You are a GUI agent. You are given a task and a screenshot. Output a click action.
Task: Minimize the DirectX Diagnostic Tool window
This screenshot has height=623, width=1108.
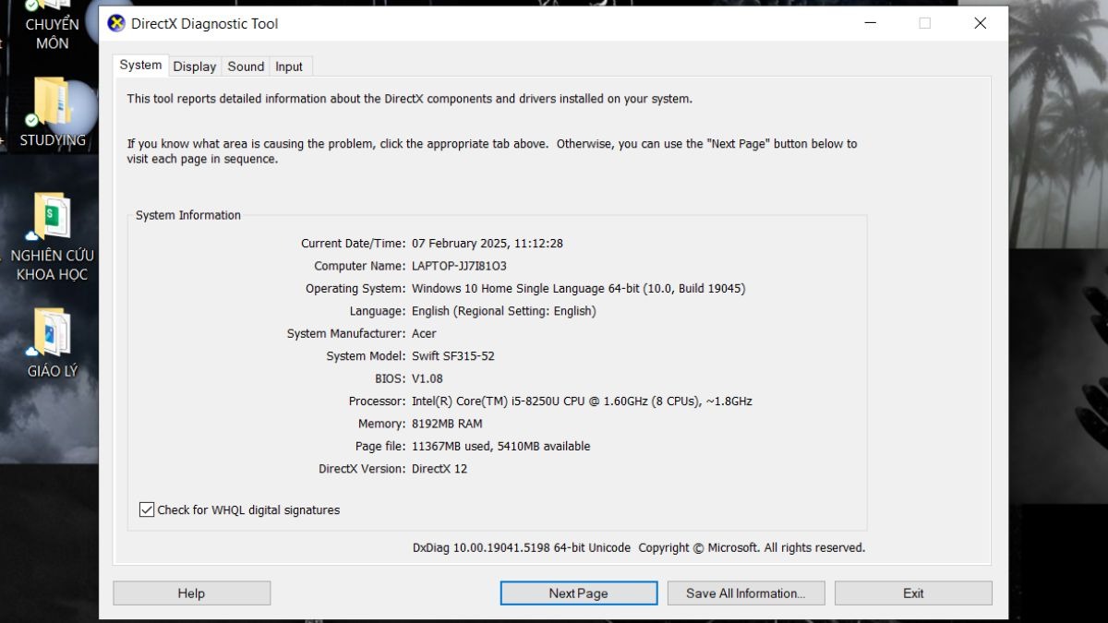pyautogui.click(x=869, y=23)
